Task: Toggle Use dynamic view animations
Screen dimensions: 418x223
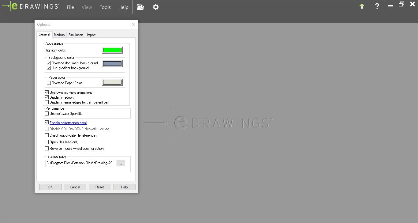Action: (47, 93)
